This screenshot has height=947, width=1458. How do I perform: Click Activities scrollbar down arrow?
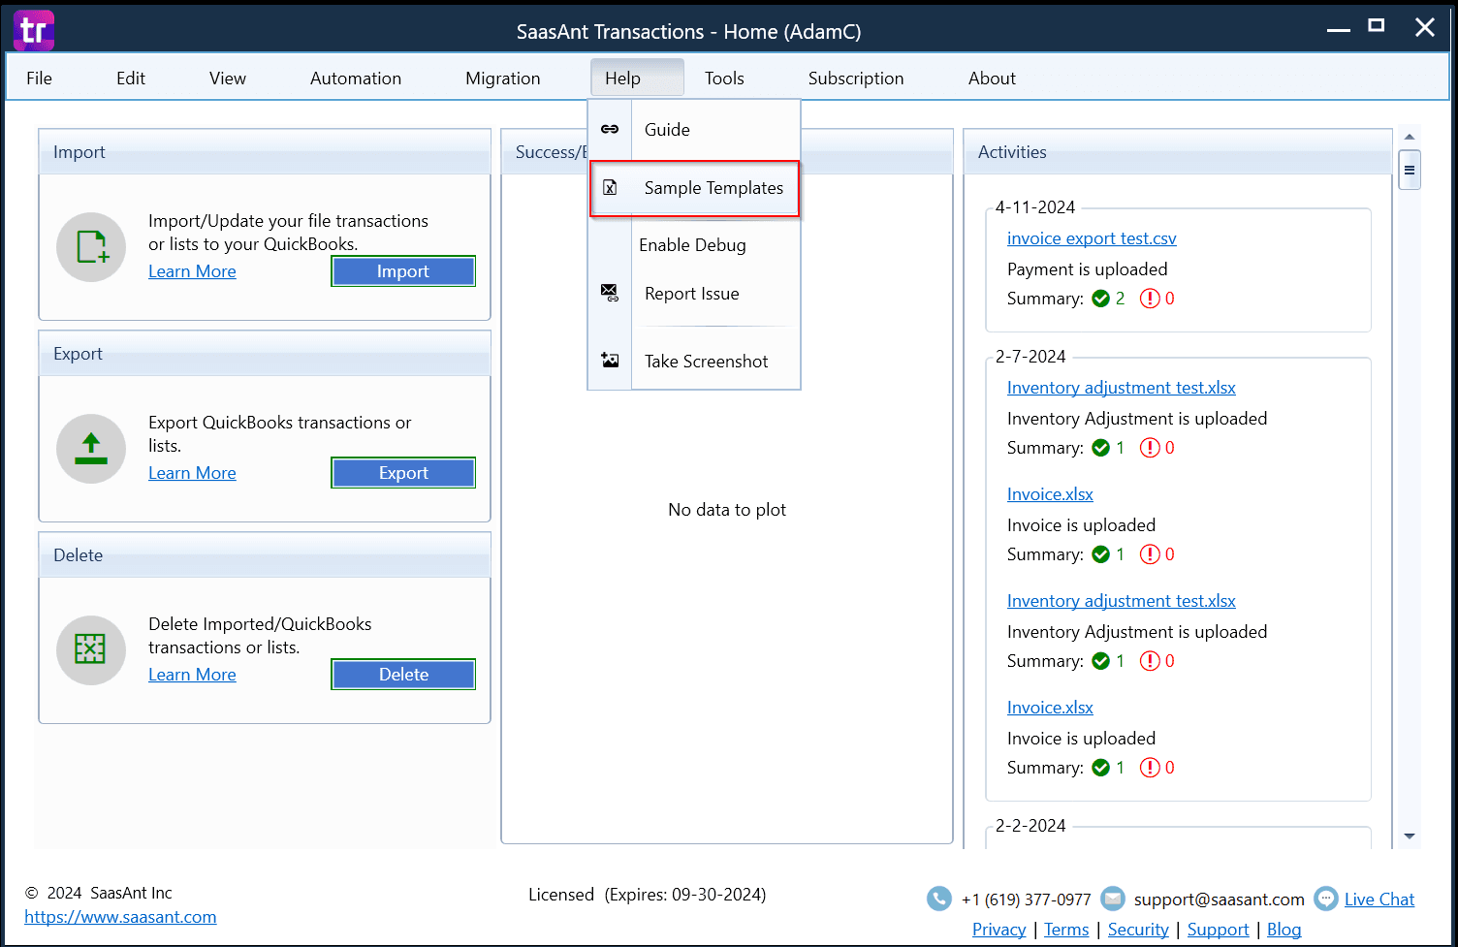tap(1410, 837)
